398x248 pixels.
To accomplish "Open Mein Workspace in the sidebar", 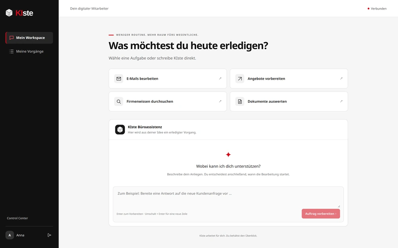I will [x=29, y=38].
